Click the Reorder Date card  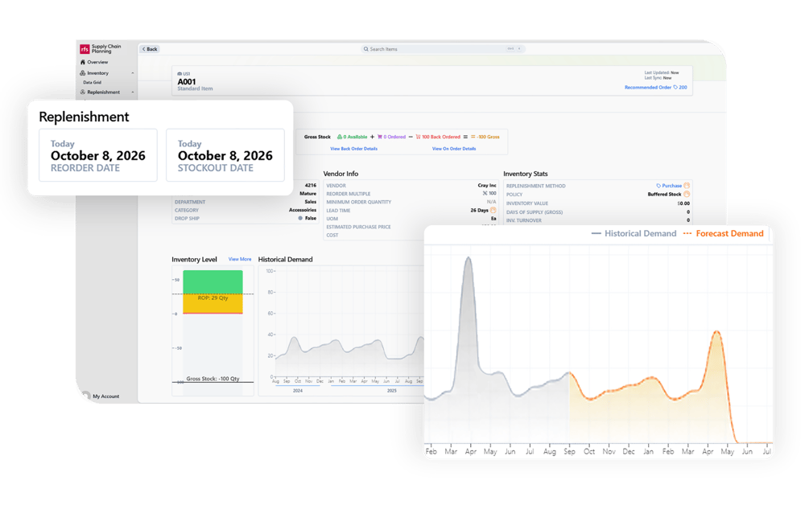click(x=98, y=155)
